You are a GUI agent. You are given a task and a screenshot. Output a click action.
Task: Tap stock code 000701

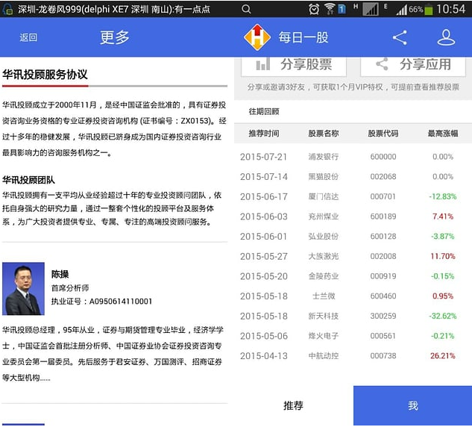[x=383, y=196]
